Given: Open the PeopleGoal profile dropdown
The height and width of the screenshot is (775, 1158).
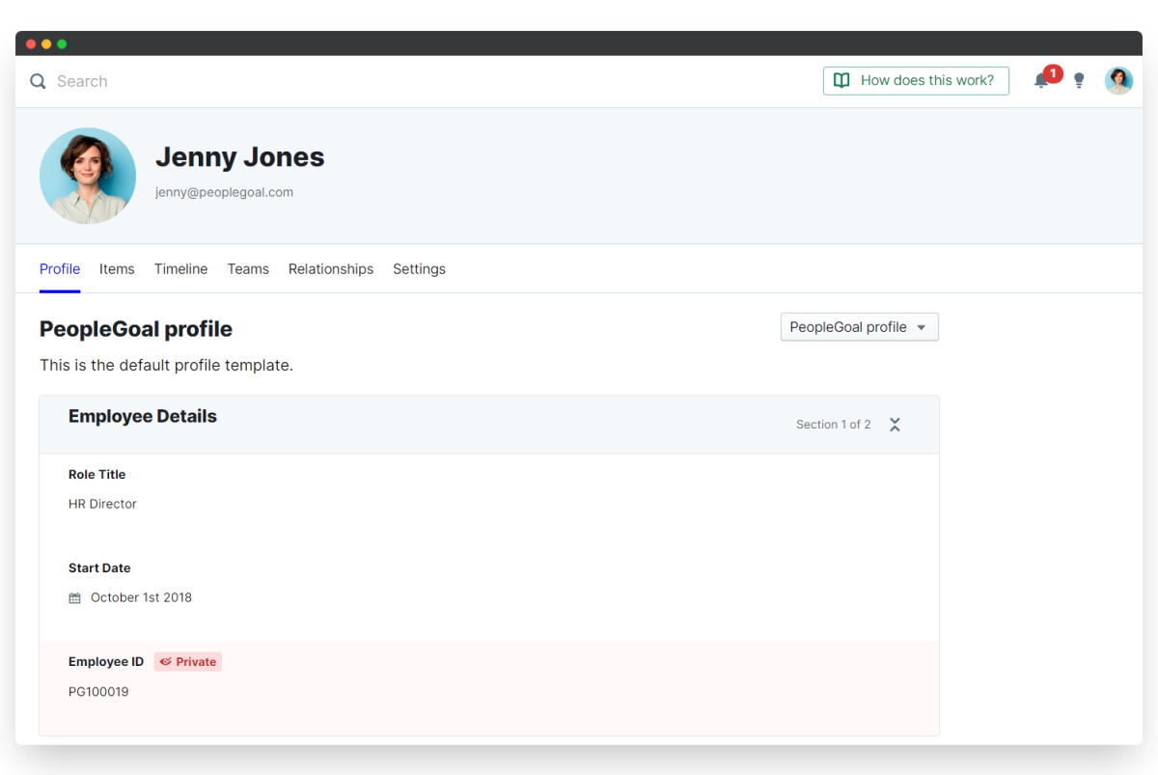Looking at the screenshot, I should (x=859, y=327).
